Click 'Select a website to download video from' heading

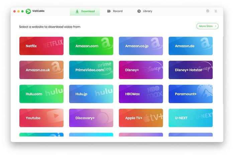pos(50,27)
